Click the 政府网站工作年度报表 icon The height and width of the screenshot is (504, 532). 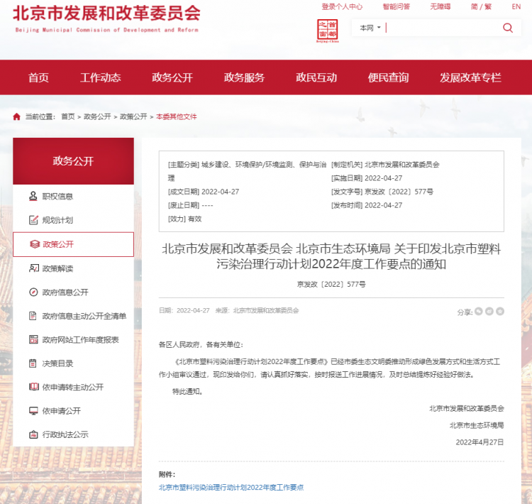(x=33, y=339)
